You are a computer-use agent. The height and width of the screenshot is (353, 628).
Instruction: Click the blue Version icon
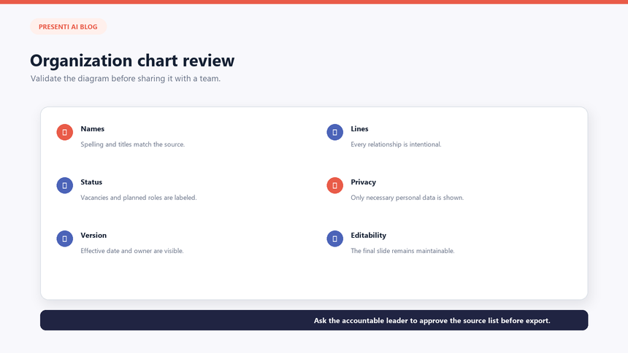coord(64,238)
